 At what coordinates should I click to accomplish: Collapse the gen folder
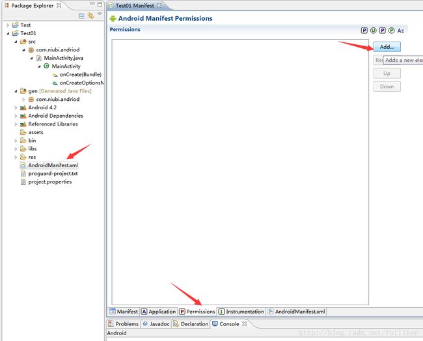16,91
